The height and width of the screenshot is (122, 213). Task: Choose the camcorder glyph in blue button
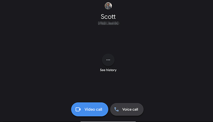[78, 109]
